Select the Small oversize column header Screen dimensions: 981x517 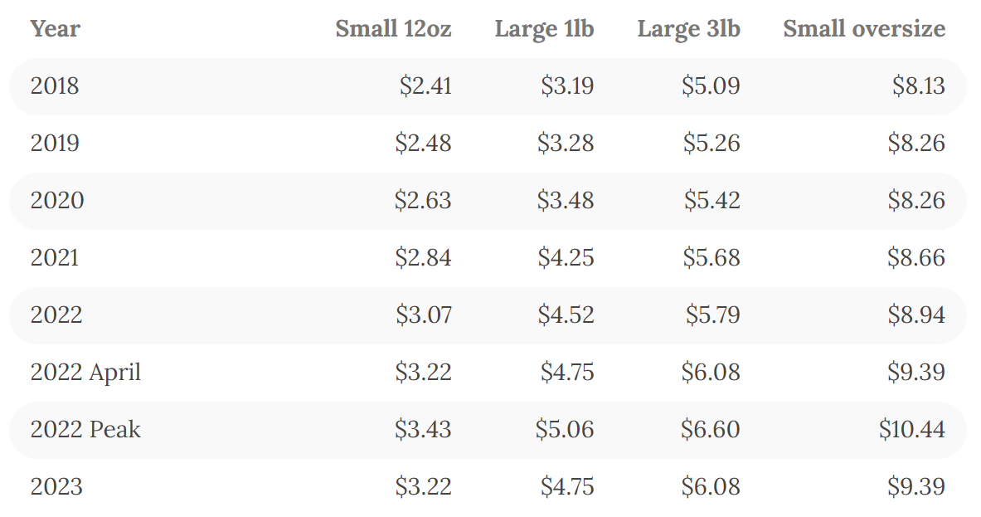pos(863,29)
